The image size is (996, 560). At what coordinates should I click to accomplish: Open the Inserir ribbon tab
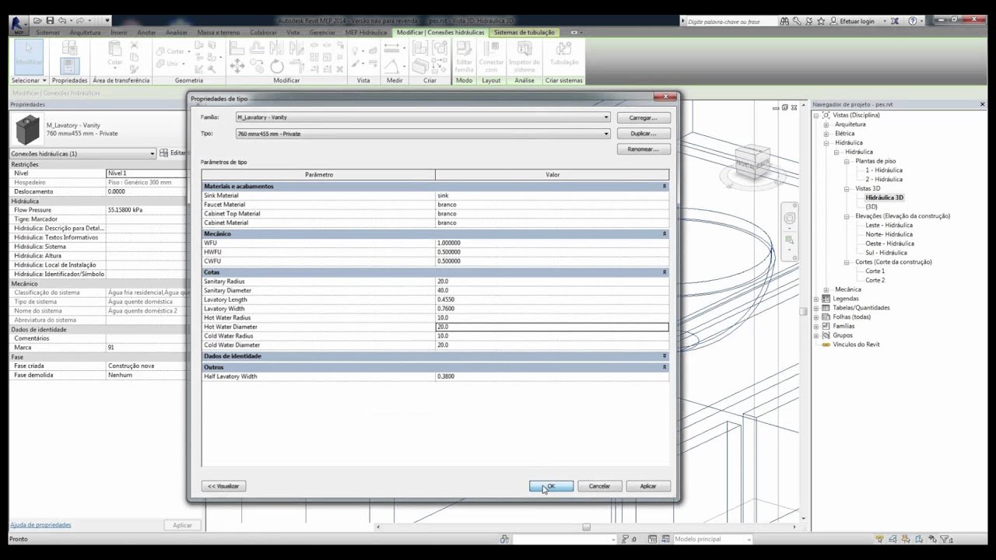point(119,33)
